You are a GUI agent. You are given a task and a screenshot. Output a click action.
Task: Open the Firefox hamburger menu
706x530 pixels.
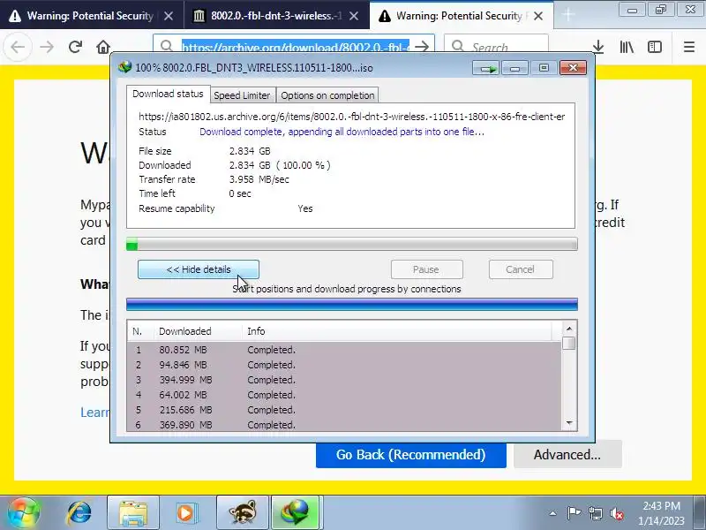point(689,47)
